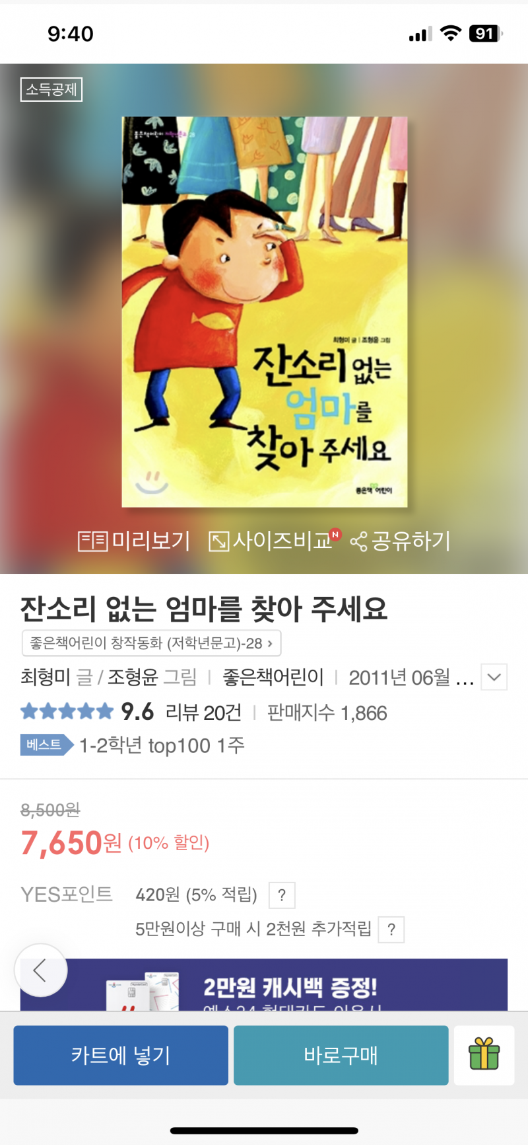The height and width of the screenshot is (1145, 528).
Task: Tap the 공유하기 share icon
Action: point(358,542)
